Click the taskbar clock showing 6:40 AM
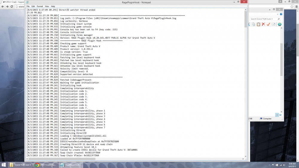 point(292,165)
